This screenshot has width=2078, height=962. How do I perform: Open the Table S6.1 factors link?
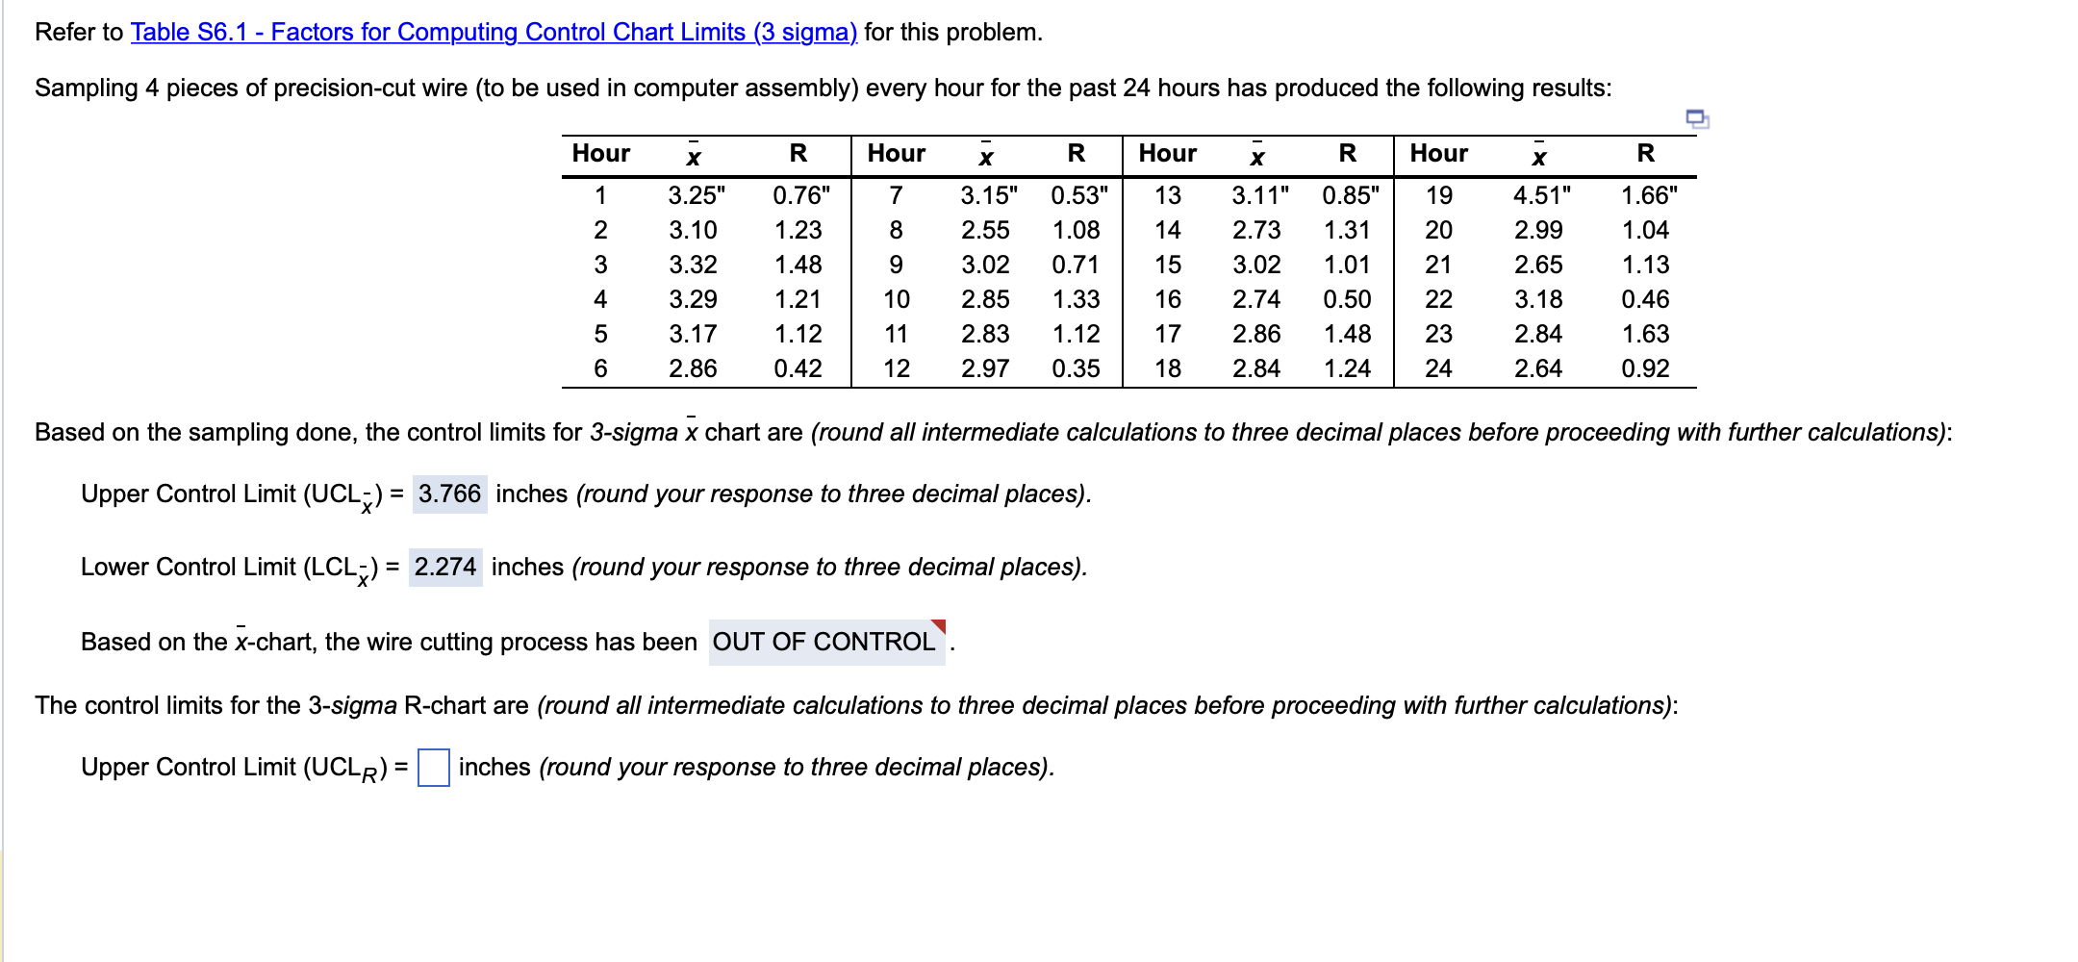(x=492, y=32)
